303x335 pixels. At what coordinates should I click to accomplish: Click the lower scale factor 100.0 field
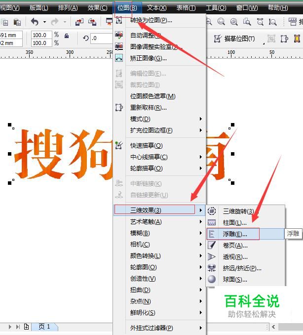(41, 42)
